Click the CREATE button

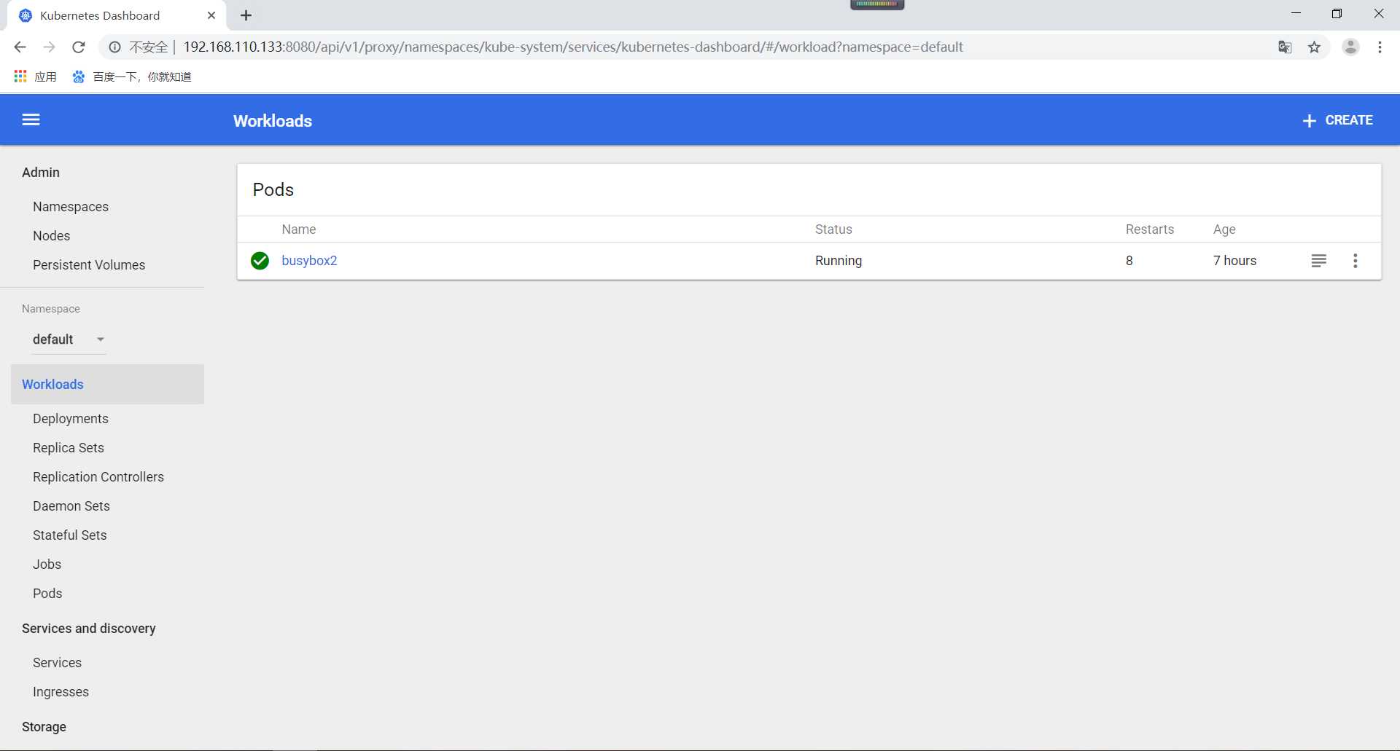point(1338,120)
